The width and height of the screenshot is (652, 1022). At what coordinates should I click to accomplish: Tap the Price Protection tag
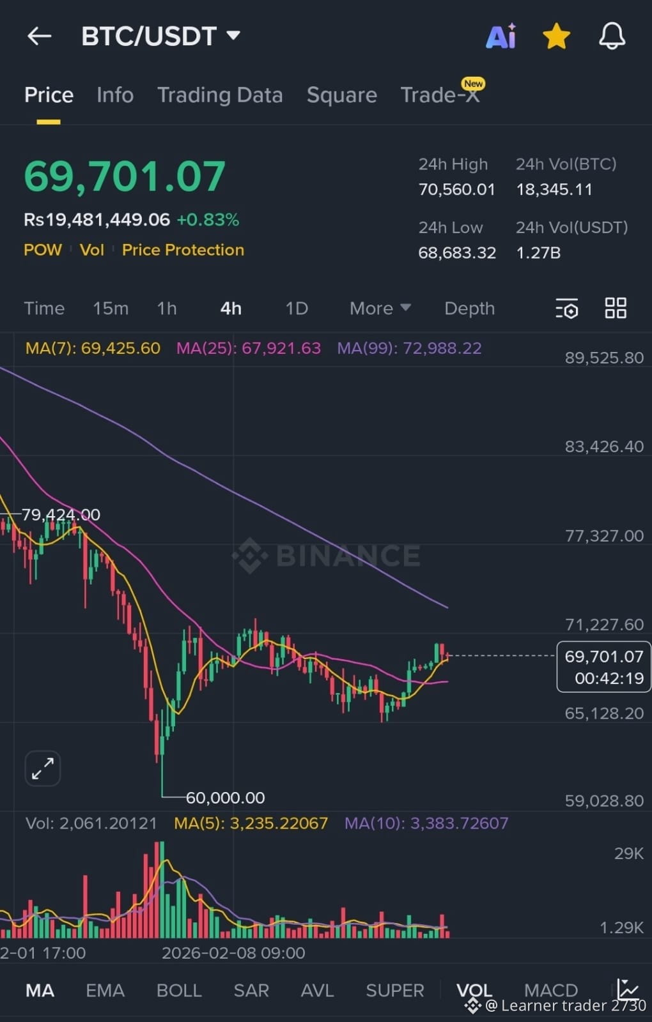183,250
